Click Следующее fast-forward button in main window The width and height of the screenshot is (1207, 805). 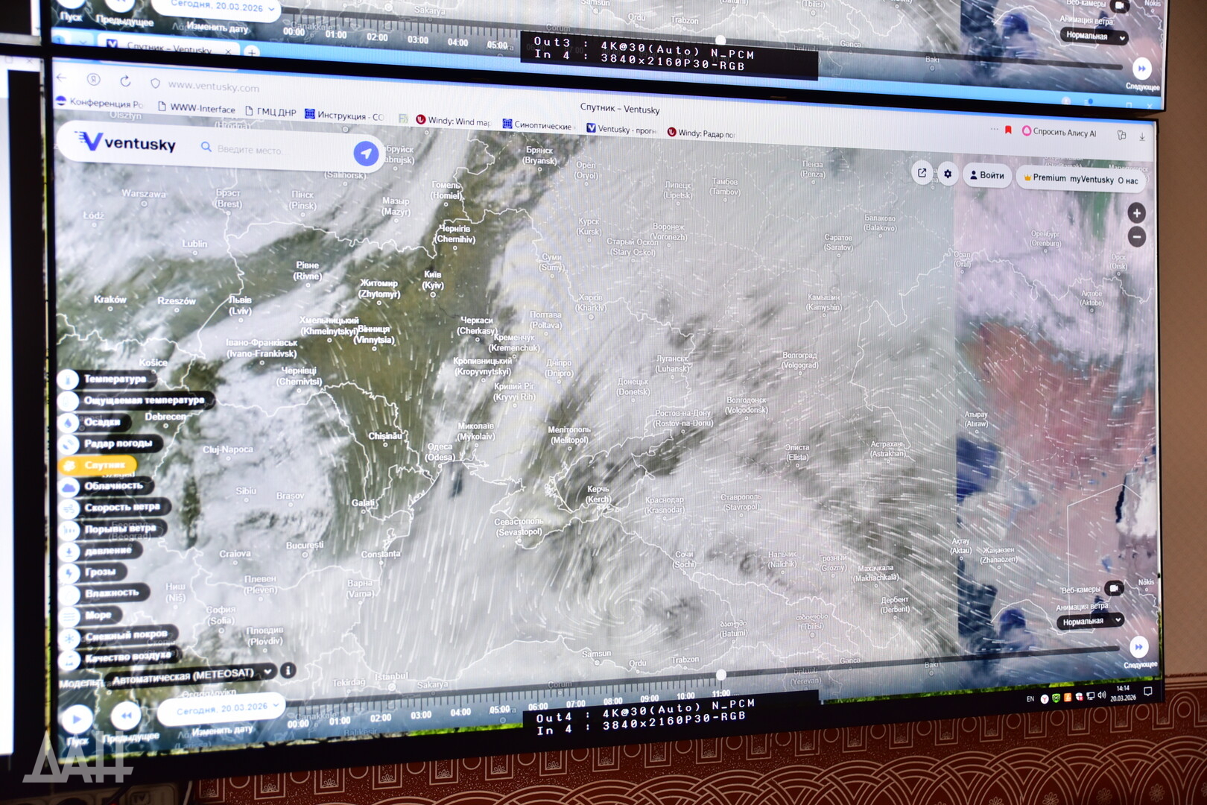coord(1138,647)
